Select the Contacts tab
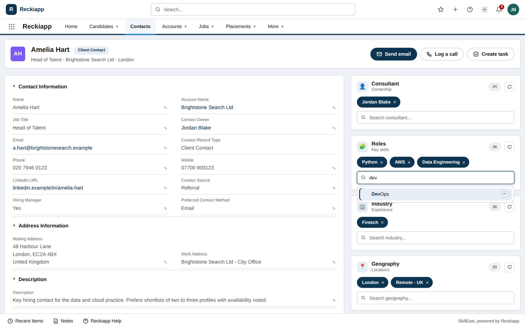 (x=140, y=27)
